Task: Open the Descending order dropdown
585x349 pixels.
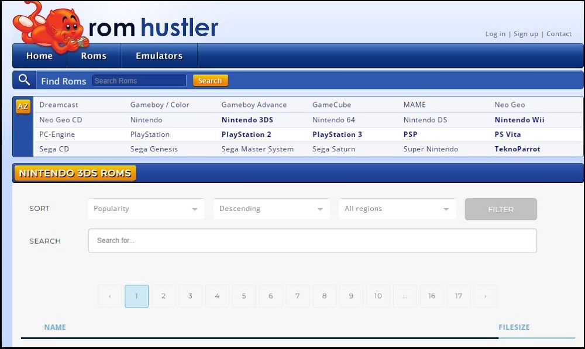Action: point(271,209)
